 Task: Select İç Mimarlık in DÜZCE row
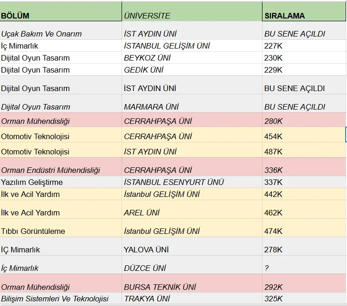[x=61, y=265]
